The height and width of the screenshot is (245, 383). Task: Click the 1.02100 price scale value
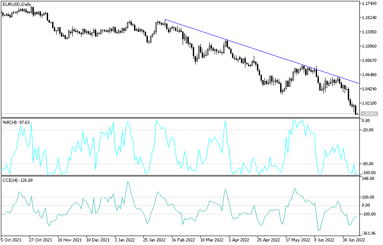pos(369,103)
